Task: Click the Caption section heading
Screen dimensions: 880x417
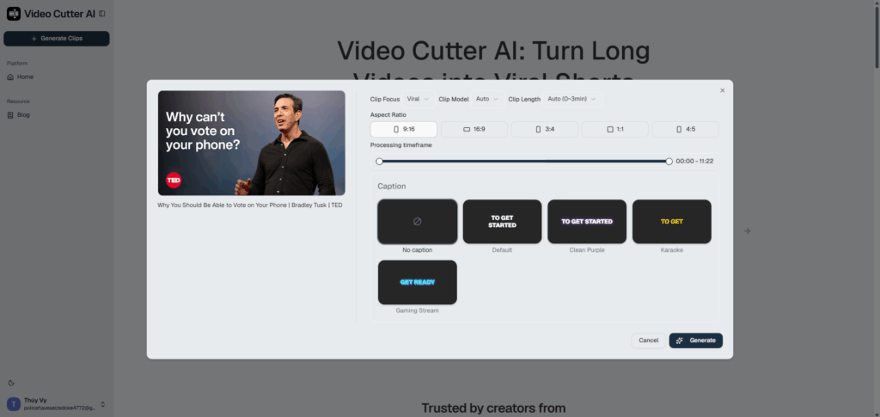Action: tap(392, 187)
